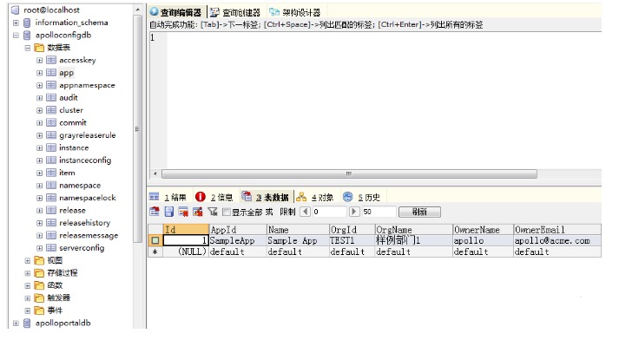
Task: Click the OwnerEmail column header
Action: tap(557, 230)
